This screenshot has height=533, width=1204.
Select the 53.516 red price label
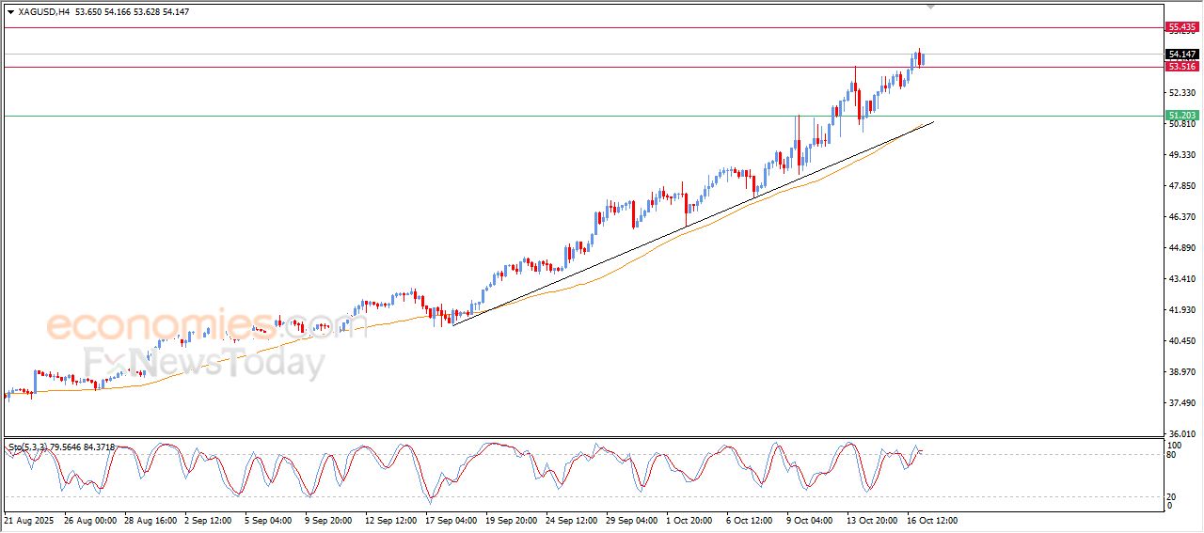pos(1180,67)
